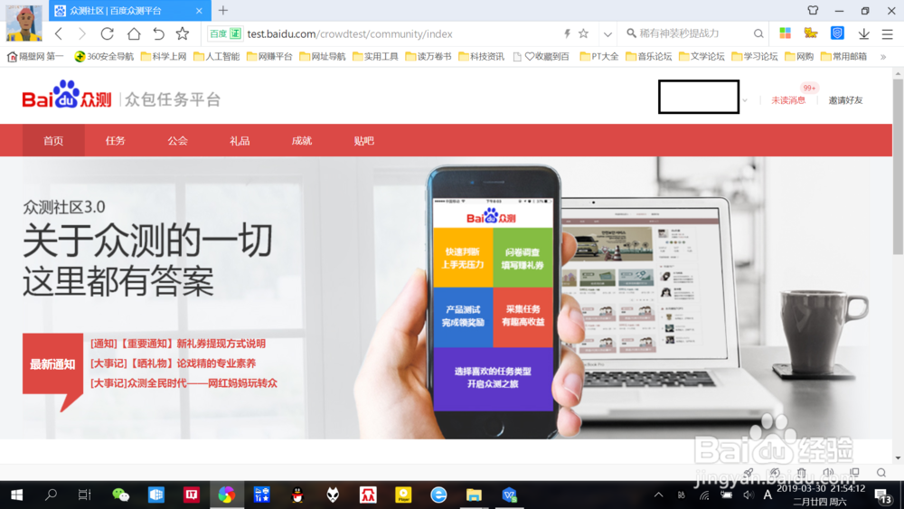Go to the 贴吧 navigation tab
The height and width of the screenshot is (509, 904).
(x=363, y=141)
